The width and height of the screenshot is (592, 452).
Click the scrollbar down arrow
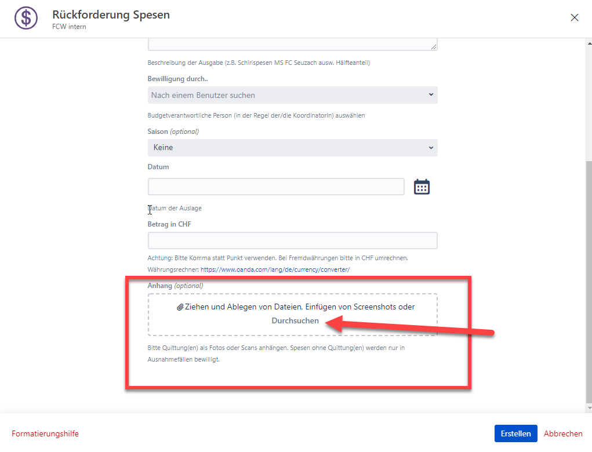click(589, 409)
